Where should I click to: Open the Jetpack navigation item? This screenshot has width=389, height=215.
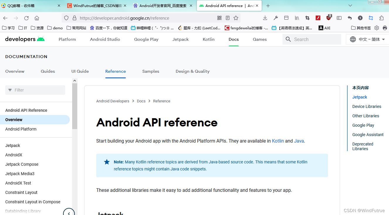180,39
